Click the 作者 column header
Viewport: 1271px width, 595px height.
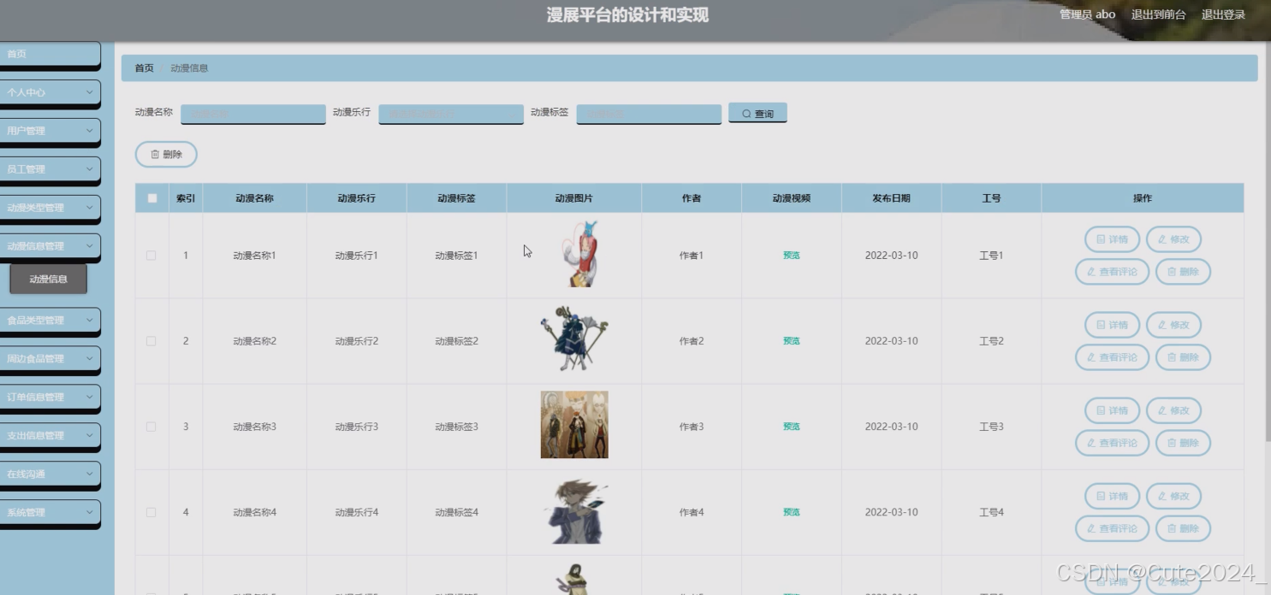(x=692, y=198)
